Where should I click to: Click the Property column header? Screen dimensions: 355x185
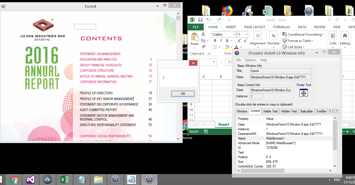(x=250, y=119)
